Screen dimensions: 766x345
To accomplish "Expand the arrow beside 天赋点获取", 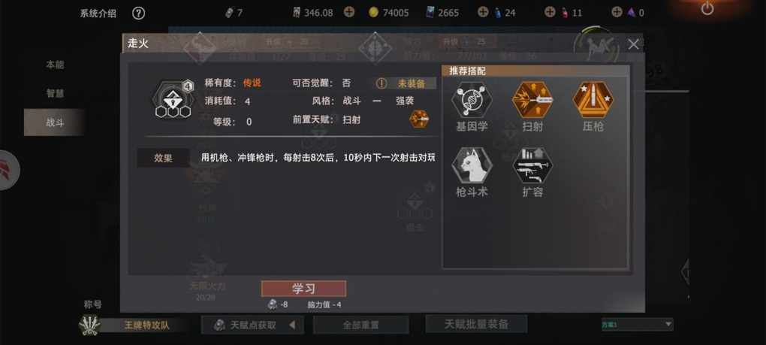I will 292,325.
